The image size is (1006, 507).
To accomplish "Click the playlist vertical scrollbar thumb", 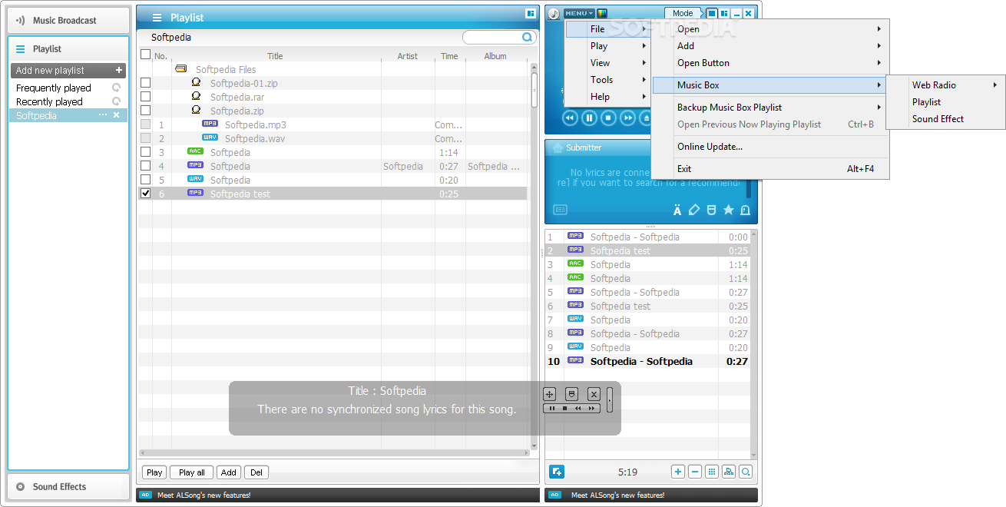I will click(534, 90).
